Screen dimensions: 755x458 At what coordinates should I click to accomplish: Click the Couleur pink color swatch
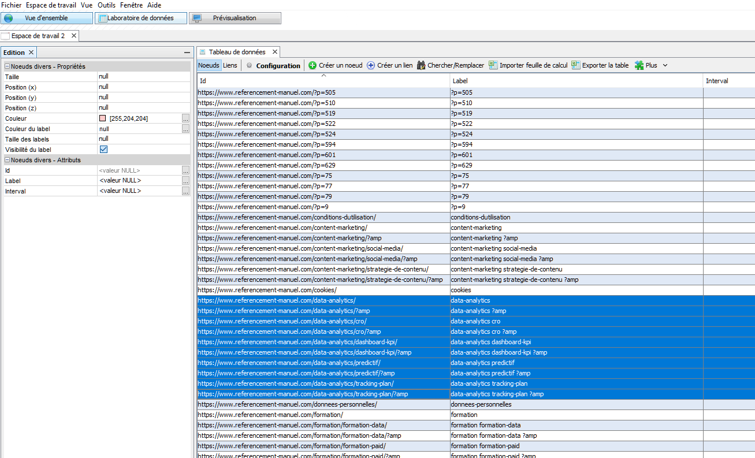point(103,118)
